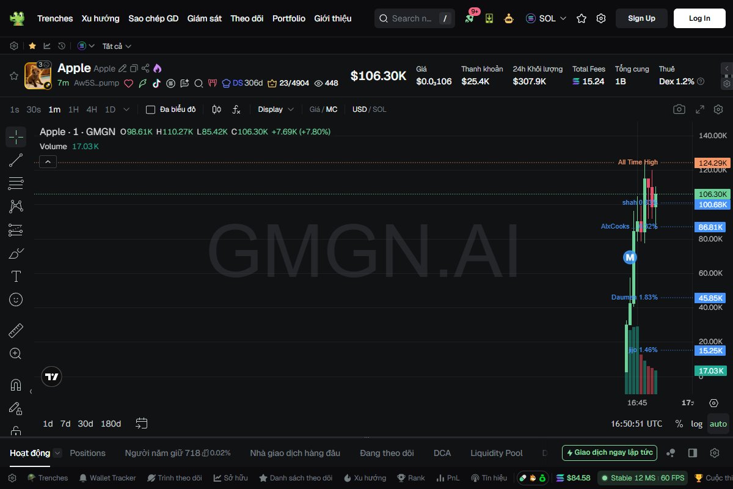Open Sao chép GD menu
733x489 pixels.
(153, 18)
